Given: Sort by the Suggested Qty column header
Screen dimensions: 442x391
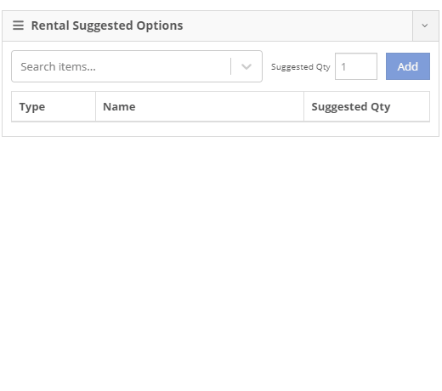Looking at the screenshot, I should (x=366, y=107).
